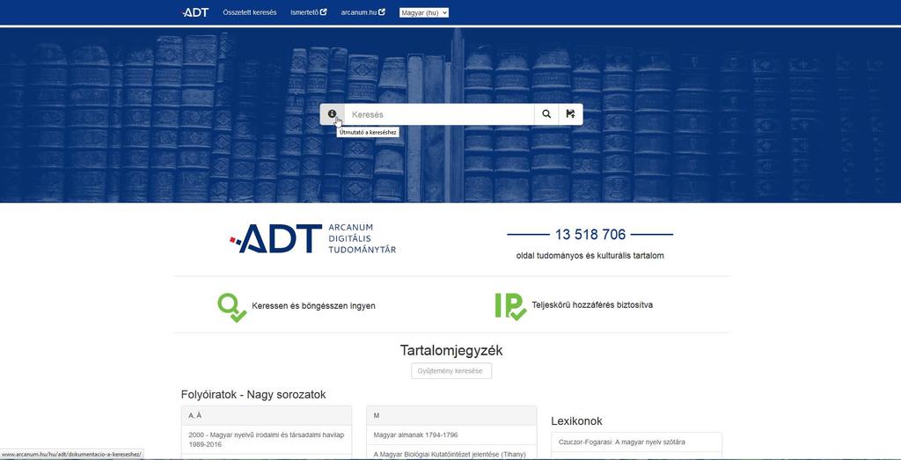Open the Ismertető external link
Screen dimensions: 901x460
point(309,12)
